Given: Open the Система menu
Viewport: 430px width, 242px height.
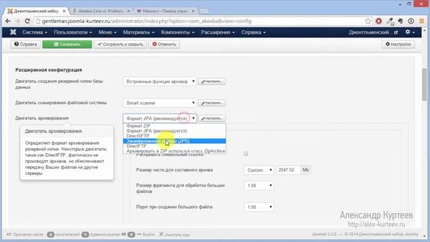Looking at the screenshot, I should click(34, 32).
